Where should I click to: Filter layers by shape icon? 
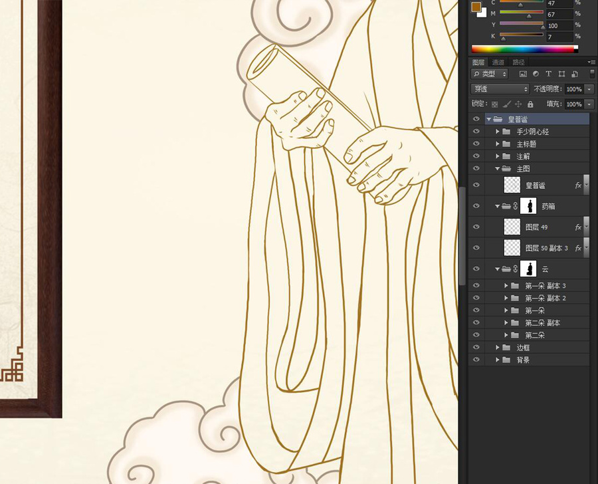pos(561,74)
